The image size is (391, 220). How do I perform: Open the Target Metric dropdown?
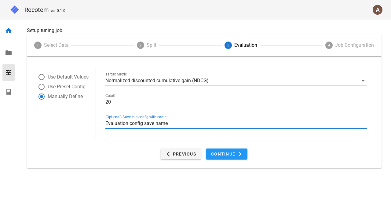[x=236, y=81]
